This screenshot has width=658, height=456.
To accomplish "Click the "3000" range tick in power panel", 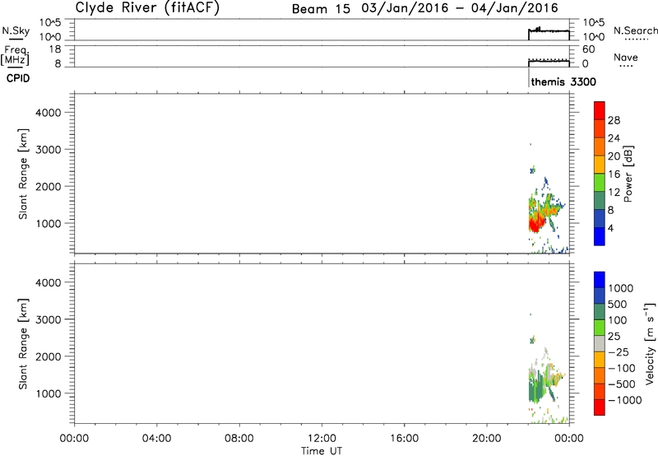I will [x=49, y=150].
